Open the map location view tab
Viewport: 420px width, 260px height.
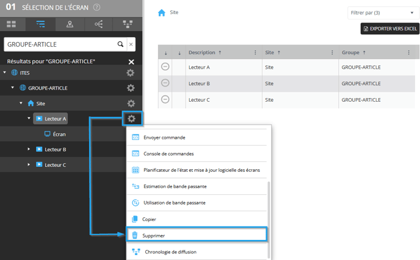tap(70, 24)
